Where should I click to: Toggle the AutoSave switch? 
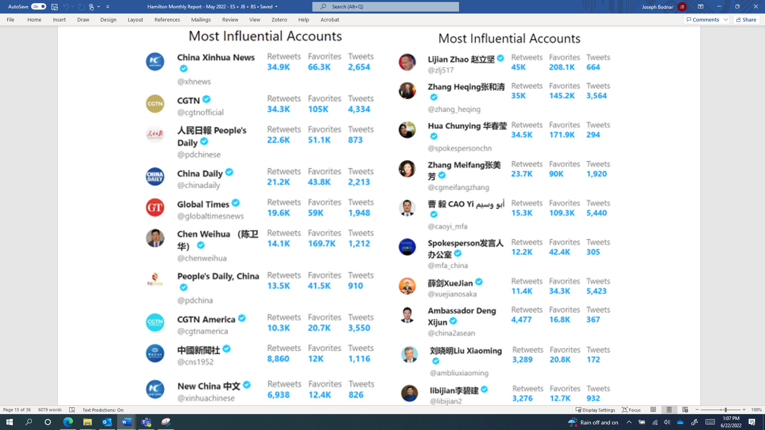(x=39, y=6)
